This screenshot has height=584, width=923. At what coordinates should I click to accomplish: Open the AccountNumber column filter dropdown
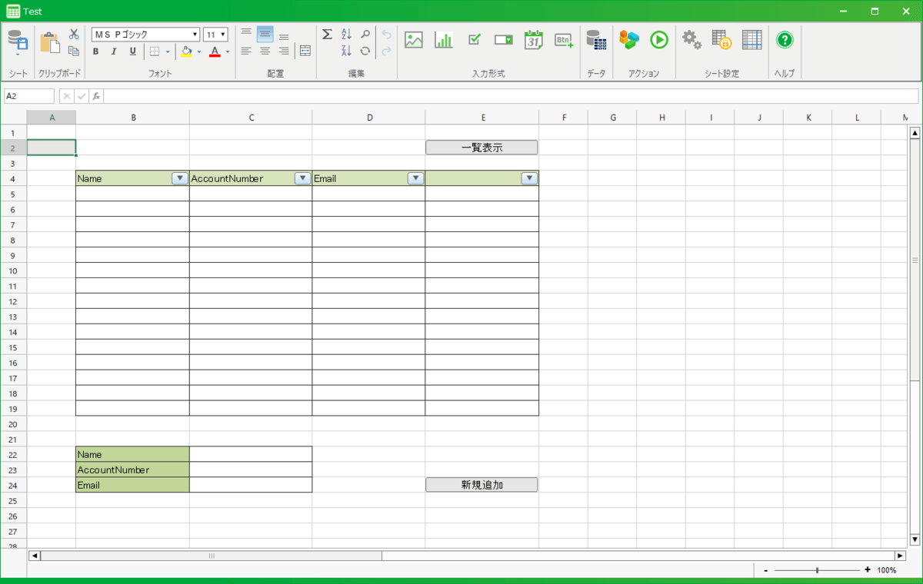point(302,178)
